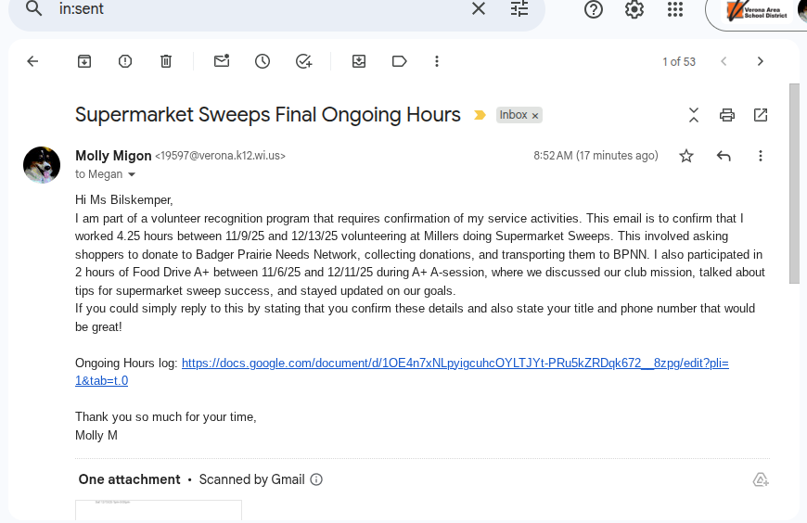Add this email to Tasks

303,61
